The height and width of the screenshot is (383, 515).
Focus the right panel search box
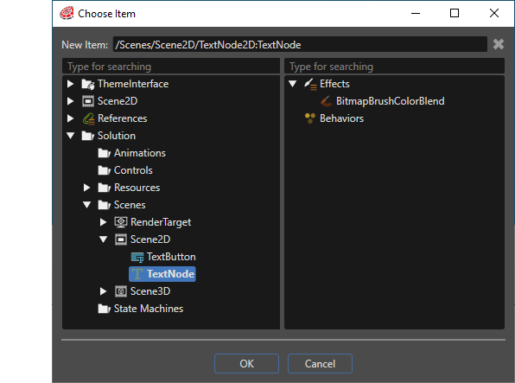[x=395, y=67]
